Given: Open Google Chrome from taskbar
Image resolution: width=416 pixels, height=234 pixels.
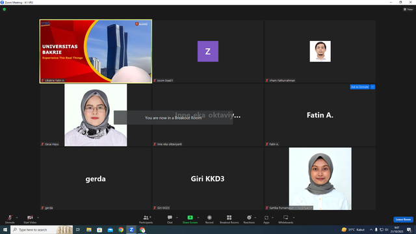Looking at the screenshot, I should [121, 229].
